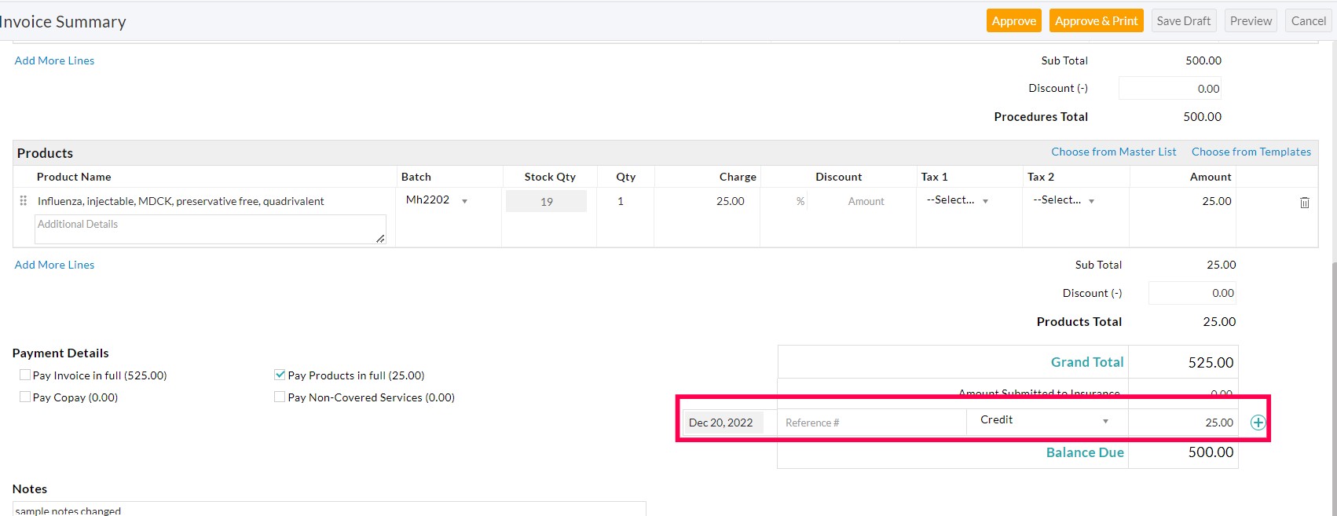Click the payment amount field 25.00

pyautogui.click(x=1183, y=423)
